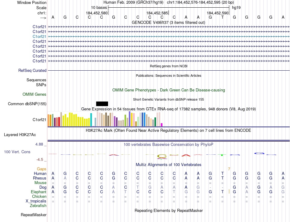Viewport: 290px width, 222px height.
Task: Select the X_tropicalis species row label
Action: pos(36,201)
